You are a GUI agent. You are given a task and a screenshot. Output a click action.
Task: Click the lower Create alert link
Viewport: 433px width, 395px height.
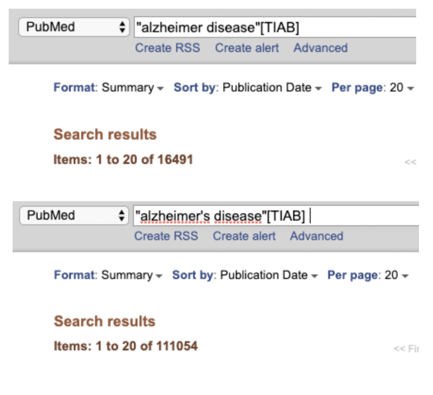coord(244,236)
